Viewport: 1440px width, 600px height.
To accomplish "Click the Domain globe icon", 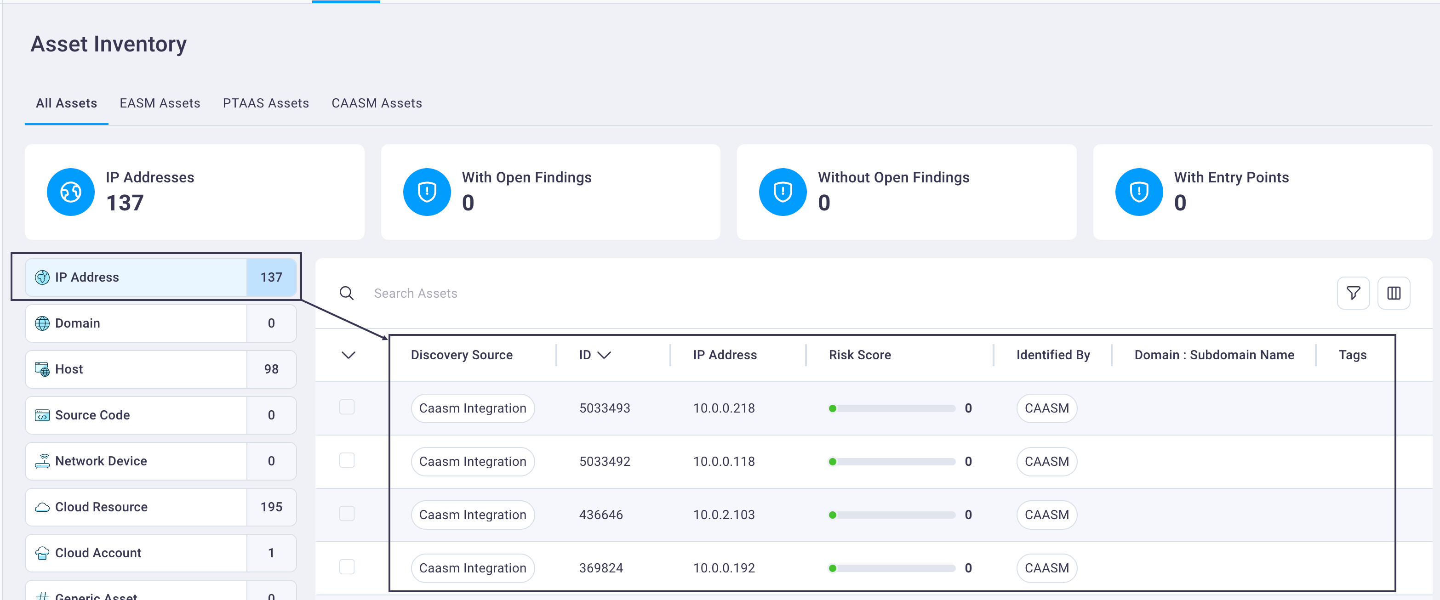I will pyautogui.click(x=42, y=323).
